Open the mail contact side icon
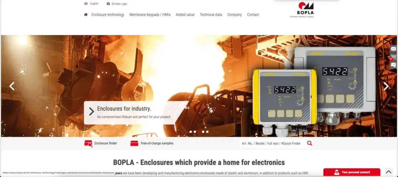Image resolution: width=398 pixels, height=177 pixels. 393,49
